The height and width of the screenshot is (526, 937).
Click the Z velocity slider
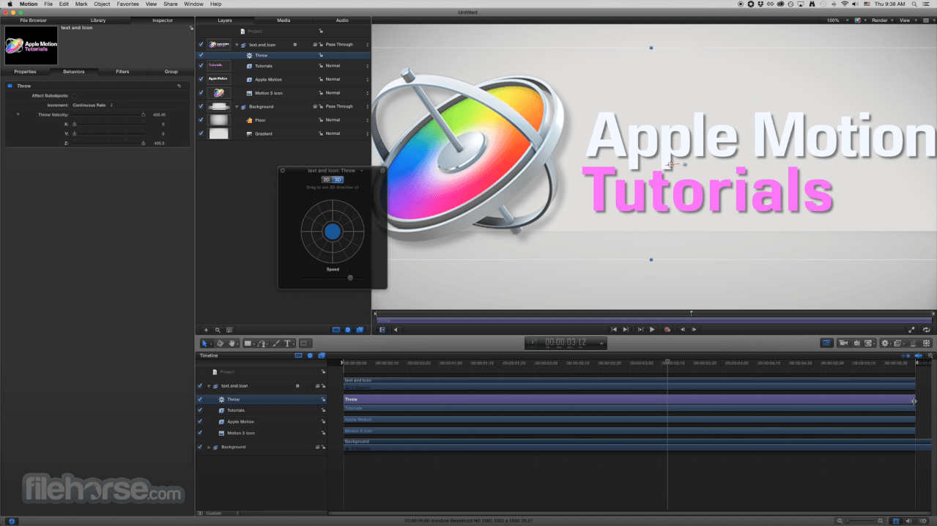(108, 144)
